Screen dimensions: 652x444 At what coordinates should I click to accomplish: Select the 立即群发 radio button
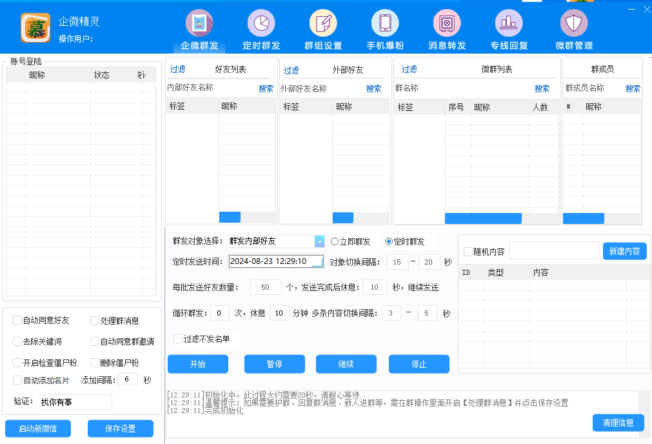(x=335, y=241)
